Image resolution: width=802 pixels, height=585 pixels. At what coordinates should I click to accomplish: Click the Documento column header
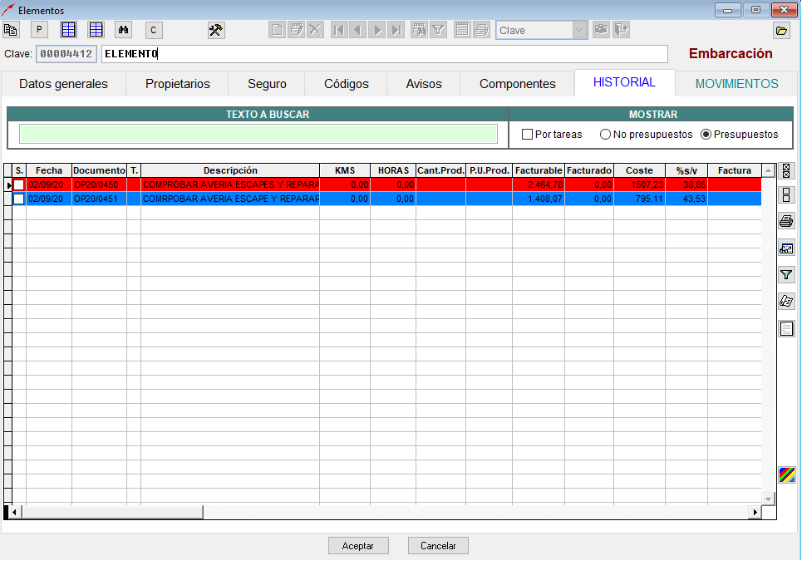[x=99, y=170]
